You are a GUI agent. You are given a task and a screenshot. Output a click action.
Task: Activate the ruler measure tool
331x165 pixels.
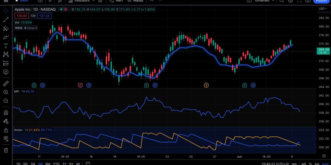[6, 83]
